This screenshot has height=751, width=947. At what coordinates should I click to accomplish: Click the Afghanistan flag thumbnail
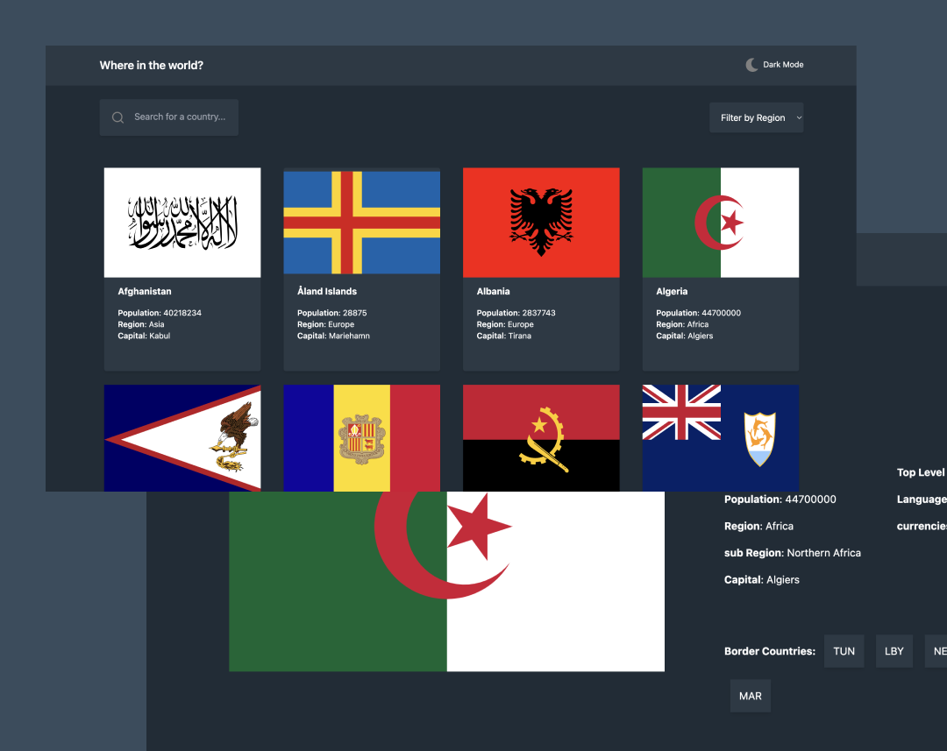coord(182,222)
